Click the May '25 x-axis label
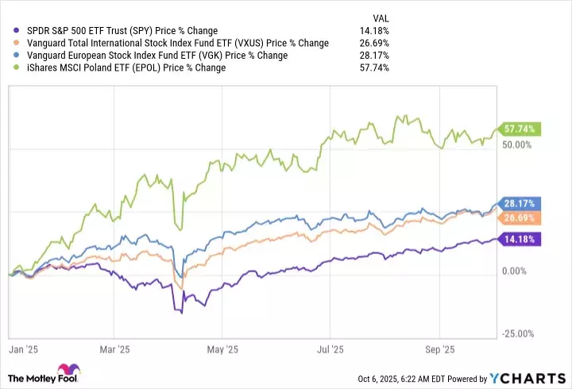The height and width of the screenshot is (389, 572). (222, 349)
